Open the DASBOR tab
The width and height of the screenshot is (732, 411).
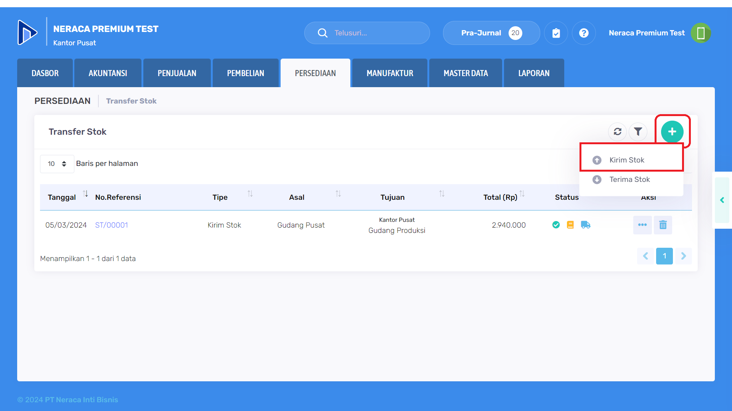point(45,73)
